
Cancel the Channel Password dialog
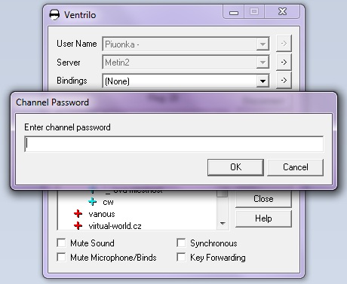click(295, 167)
